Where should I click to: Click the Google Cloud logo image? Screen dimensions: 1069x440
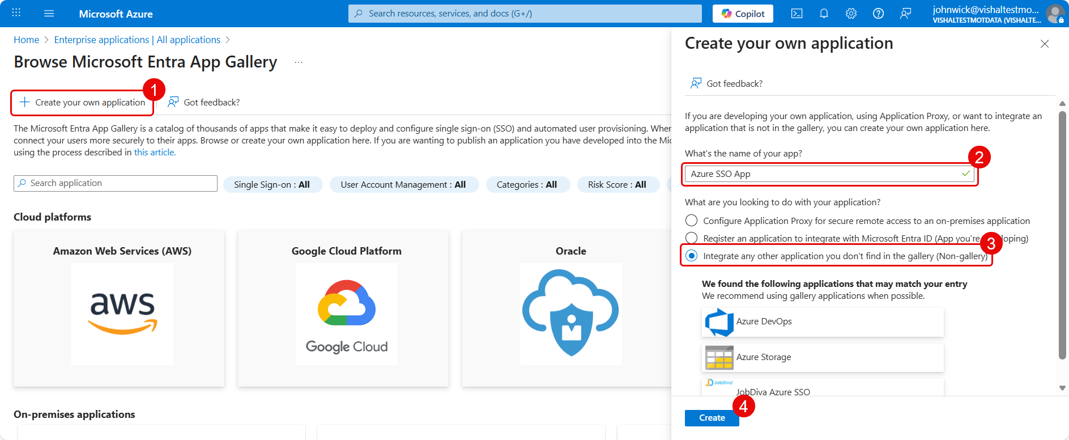click(x=347, y=314)
